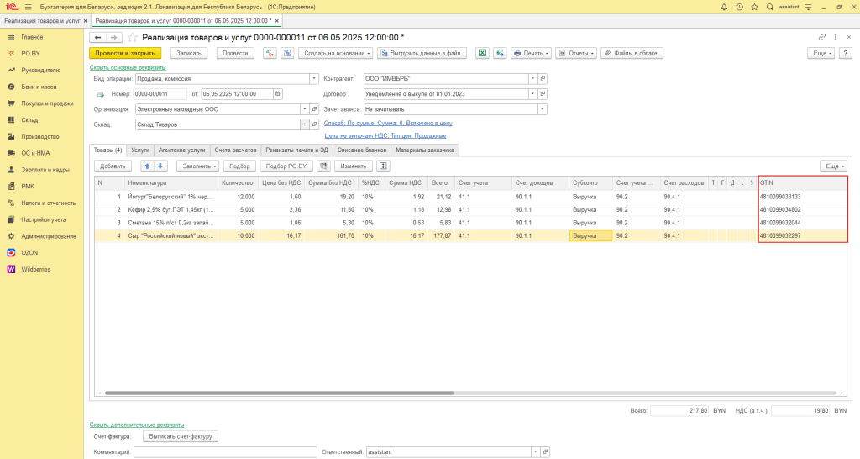The width and height of the screenshot is (860, 459).
Task: Switch to Реквизиты печати и ЭД tab
Action: point(296,150)
